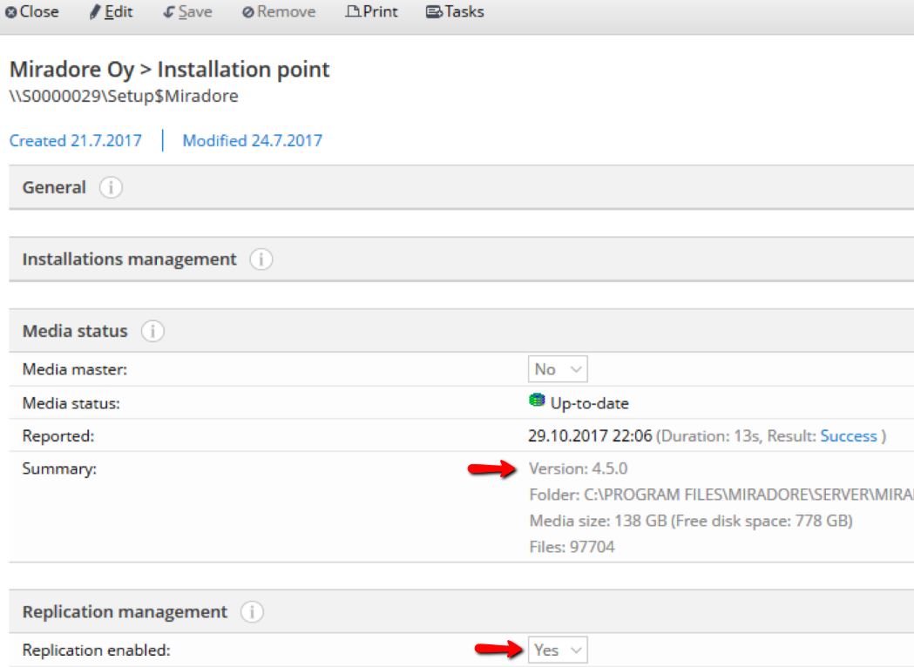The image size is (914, 667).
Task: Click the Media master: label
Action: [x=75, y=369]
